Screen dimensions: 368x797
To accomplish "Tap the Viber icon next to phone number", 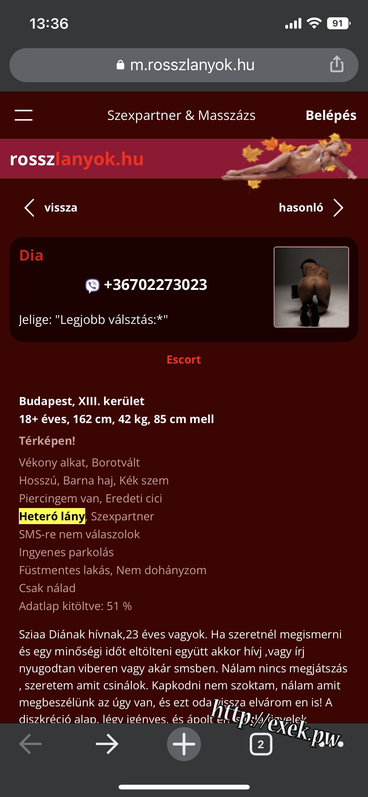I will point(92,285).
